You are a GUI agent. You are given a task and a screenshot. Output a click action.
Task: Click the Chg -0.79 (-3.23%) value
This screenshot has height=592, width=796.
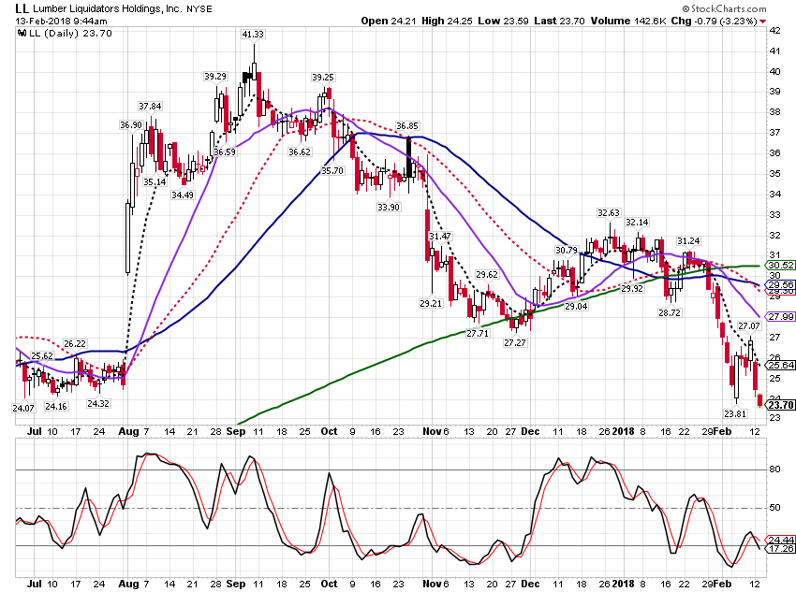(x=715, y=21)
